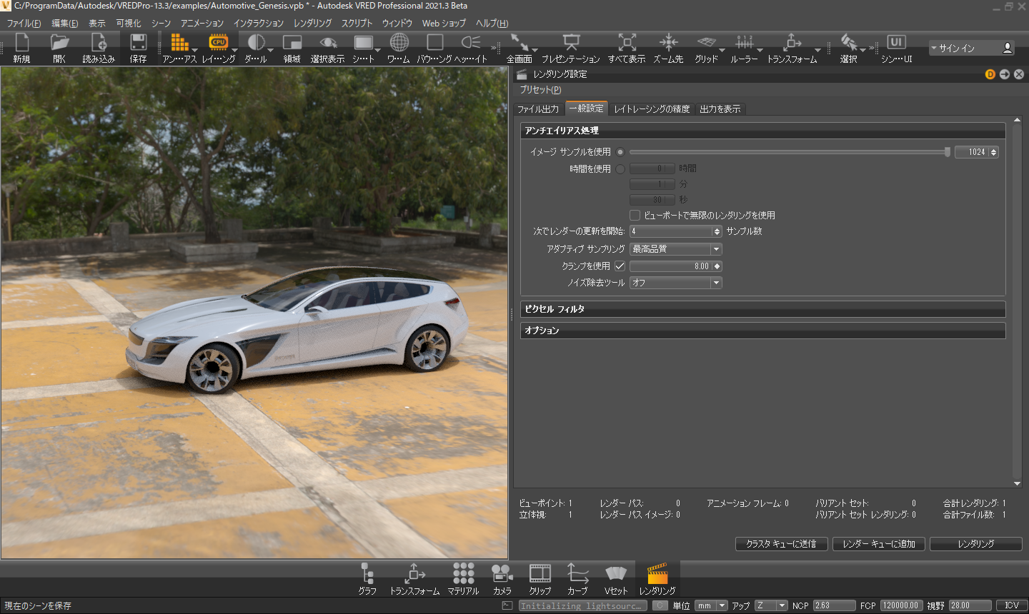
Task: Toggle the antialiasing toolbar icon
Action: click(179, 43)
